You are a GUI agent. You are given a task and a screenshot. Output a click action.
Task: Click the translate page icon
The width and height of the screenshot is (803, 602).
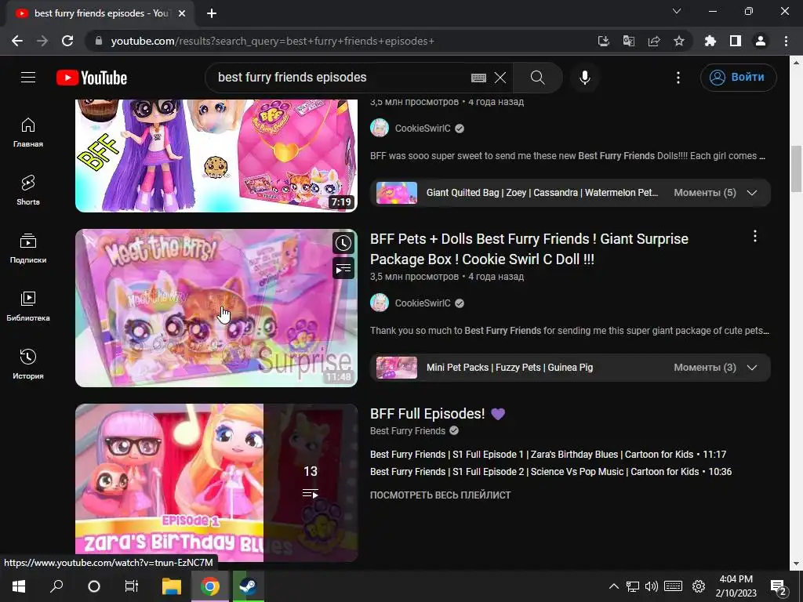tap(629, 41)
